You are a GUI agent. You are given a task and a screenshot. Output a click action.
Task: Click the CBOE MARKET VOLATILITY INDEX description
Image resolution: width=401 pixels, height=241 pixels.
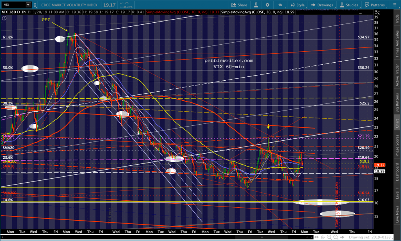[69, 5]
